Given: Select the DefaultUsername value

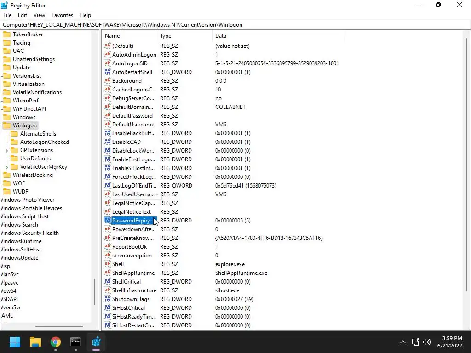Looking at the screenshot, I should (133, 124).
